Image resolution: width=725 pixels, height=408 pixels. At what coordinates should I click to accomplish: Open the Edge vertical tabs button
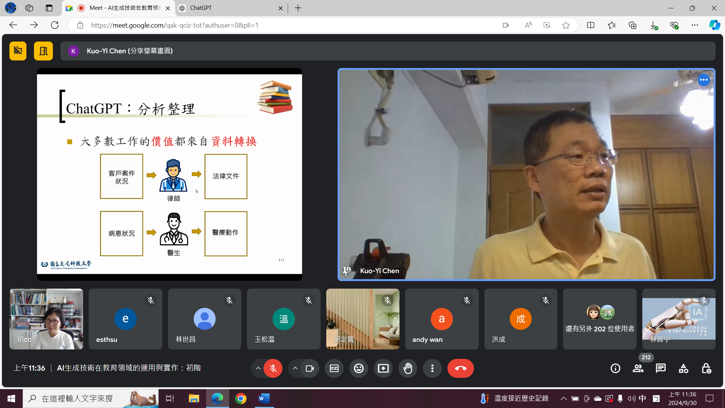pos(49,8)
